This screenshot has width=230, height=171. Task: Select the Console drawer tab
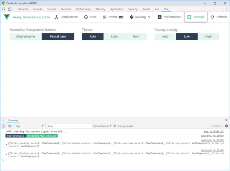[13, 120]
